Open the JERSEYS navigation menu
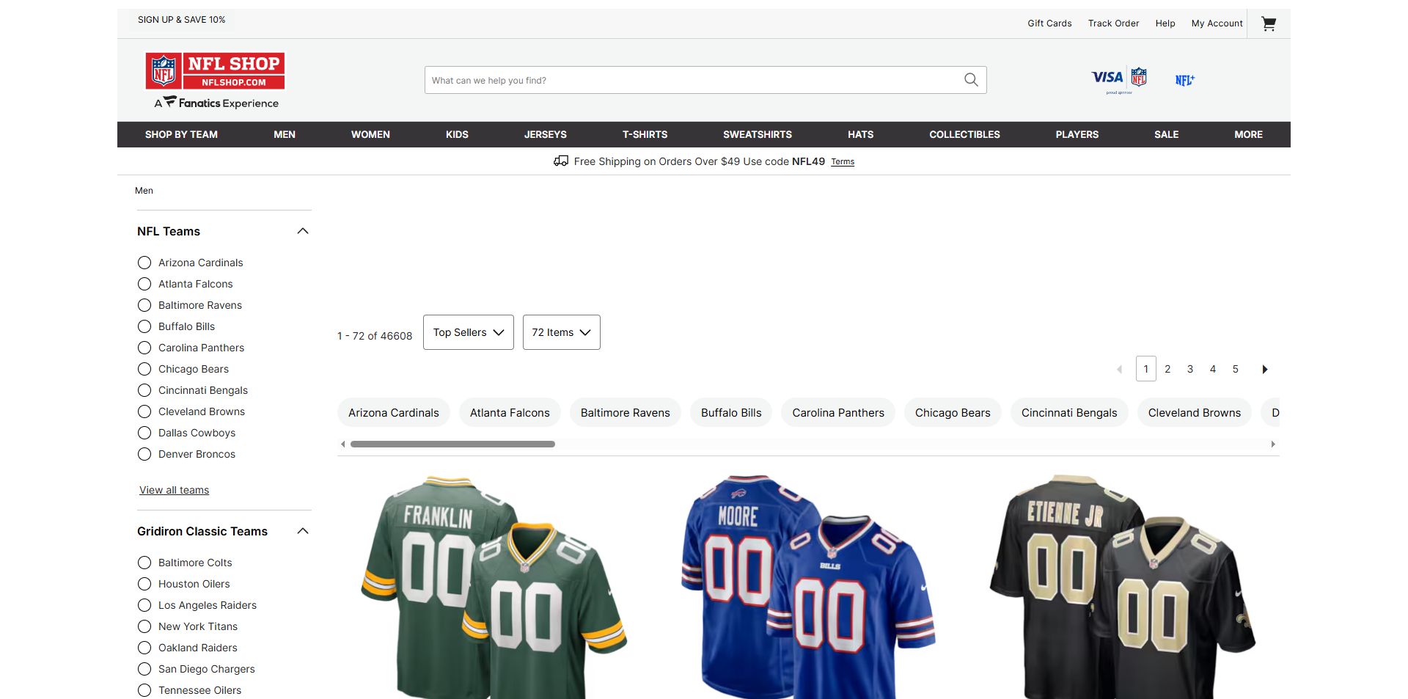This screenshot has width=1408, height=699. point(545,134)
